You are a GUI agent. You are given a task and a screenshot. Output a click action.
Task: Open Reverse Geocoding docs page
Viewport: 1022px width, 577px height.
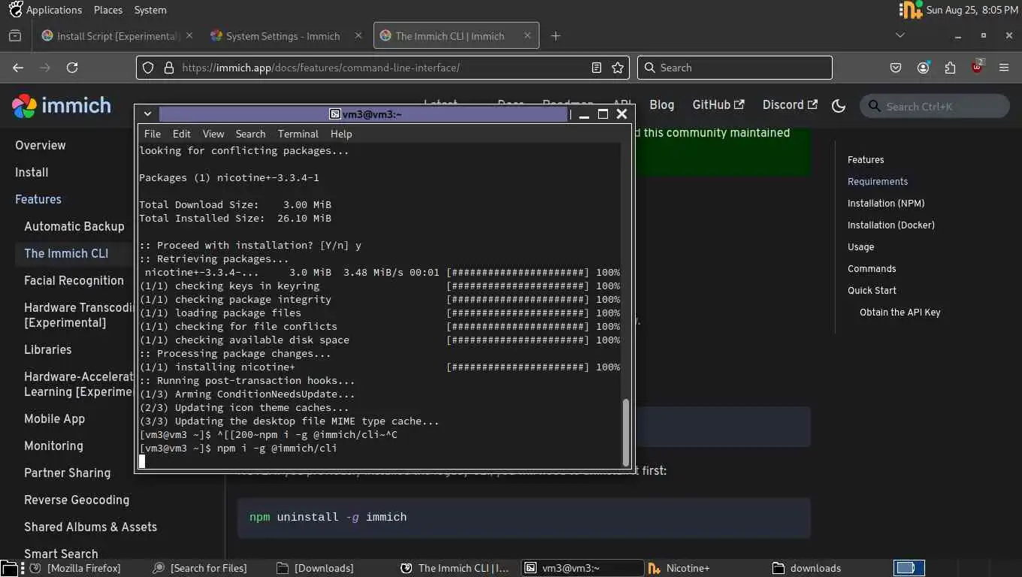coord(77,500)
